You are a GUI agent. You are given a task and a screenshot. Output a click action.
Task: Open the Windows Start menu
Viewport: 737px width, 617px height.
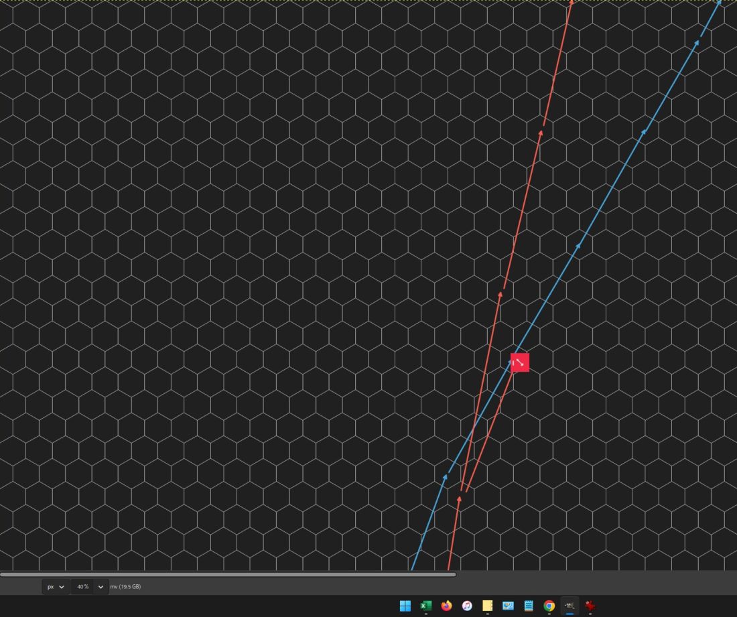405,606
